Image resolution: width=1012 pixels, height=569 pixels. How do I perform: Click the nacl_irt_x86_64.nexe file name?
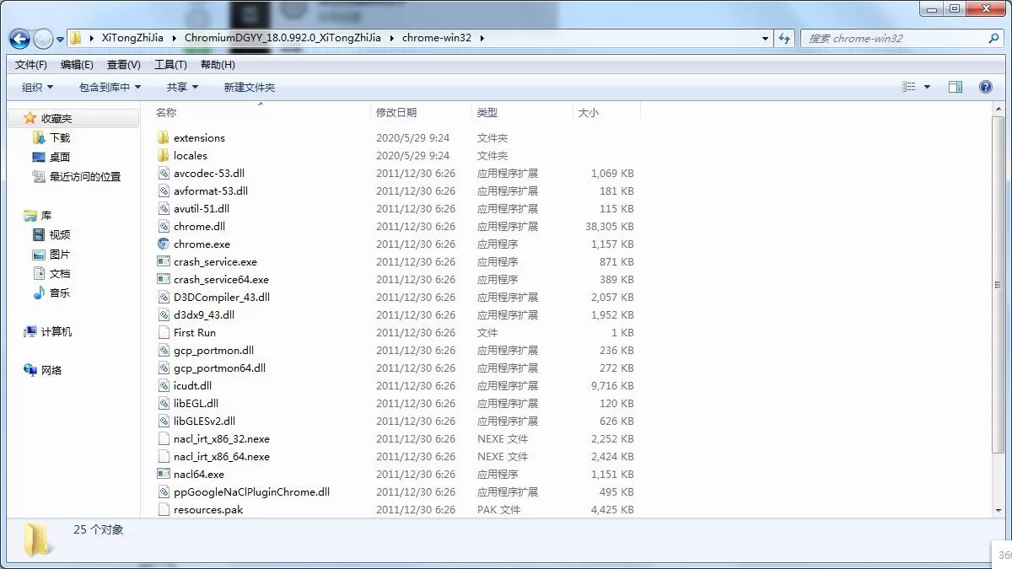tap(222, 456)
